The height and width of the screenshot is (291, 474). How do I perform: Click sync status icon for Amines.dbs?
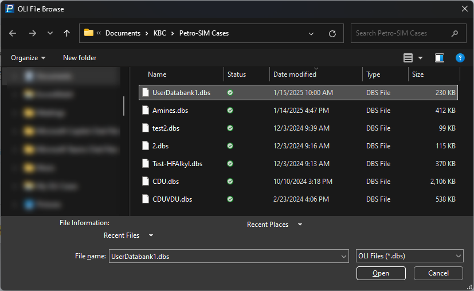pos(230,111)
